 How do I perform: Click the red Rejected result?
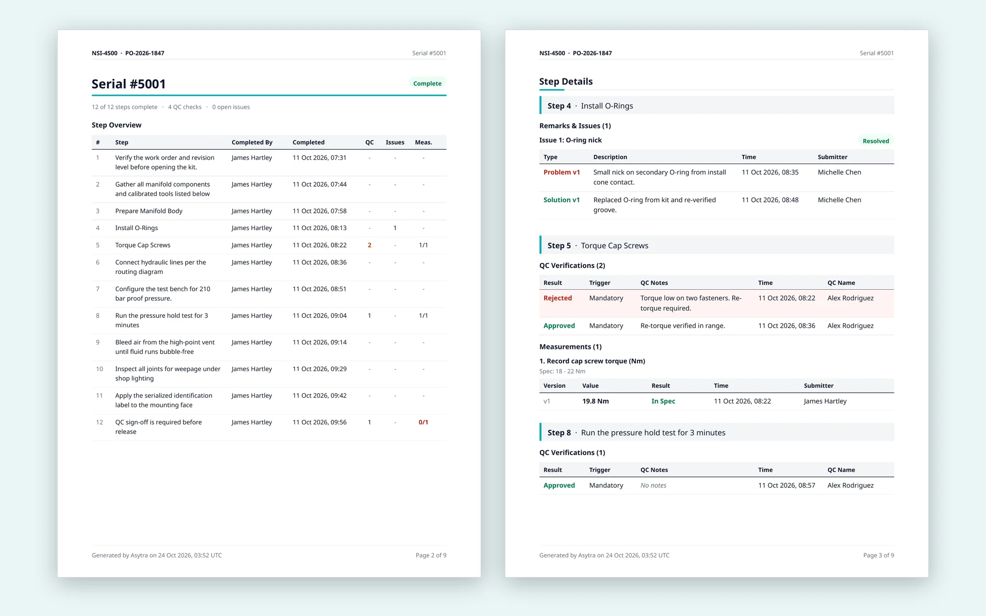(558, 298)
